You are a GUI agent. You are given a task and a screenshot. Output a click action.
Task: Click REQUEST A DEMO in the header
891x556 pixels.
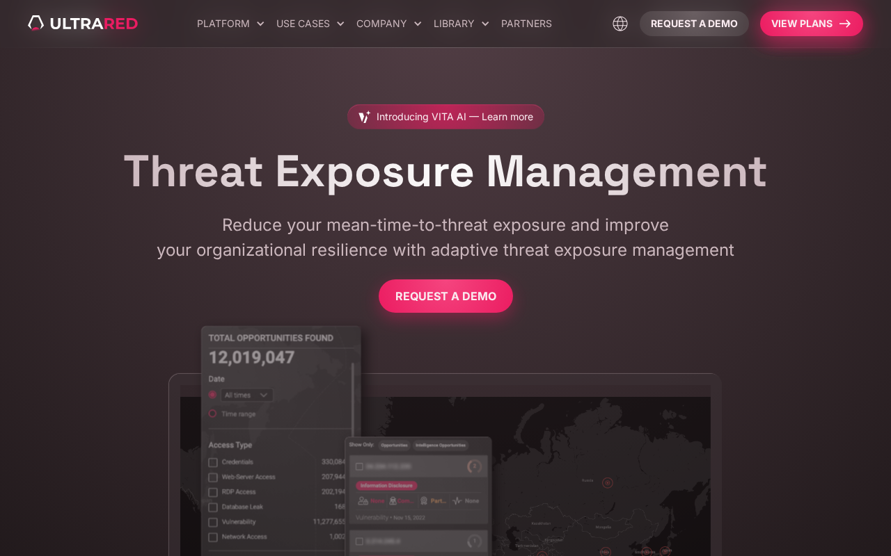coord(694,24)
